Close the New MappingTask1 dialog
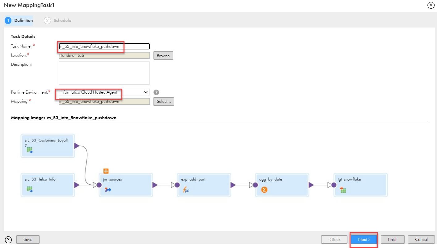The image size is (437, 248). pos(431,5)
